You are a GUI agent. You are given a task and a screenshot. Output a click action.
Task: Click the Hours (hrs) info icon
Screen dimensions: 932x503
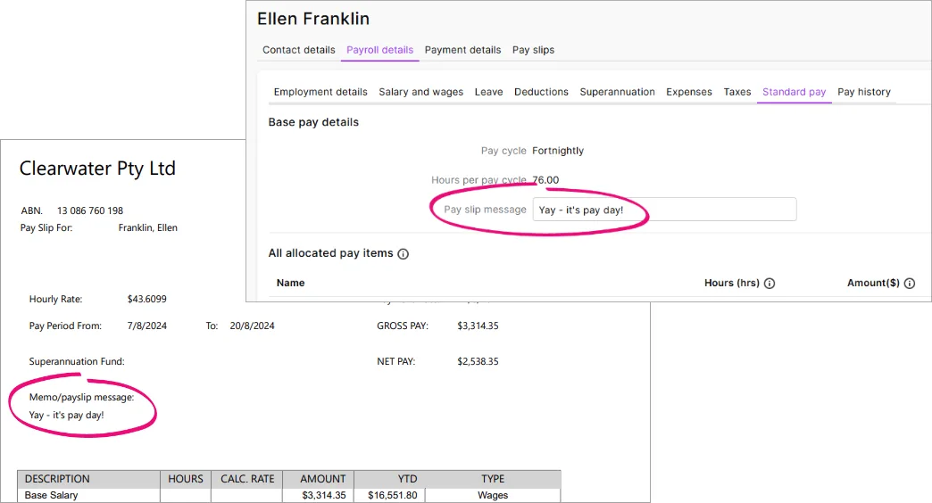pyautogui.click(x=770, y=284)
